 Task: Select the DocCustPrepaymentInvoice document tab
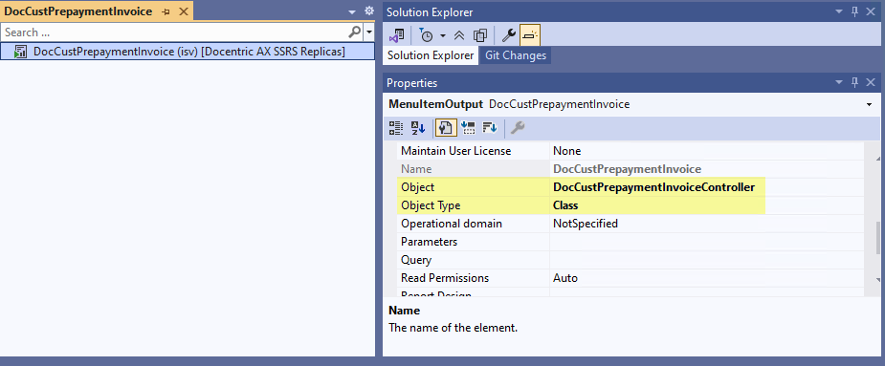click(x=78, y=11)
